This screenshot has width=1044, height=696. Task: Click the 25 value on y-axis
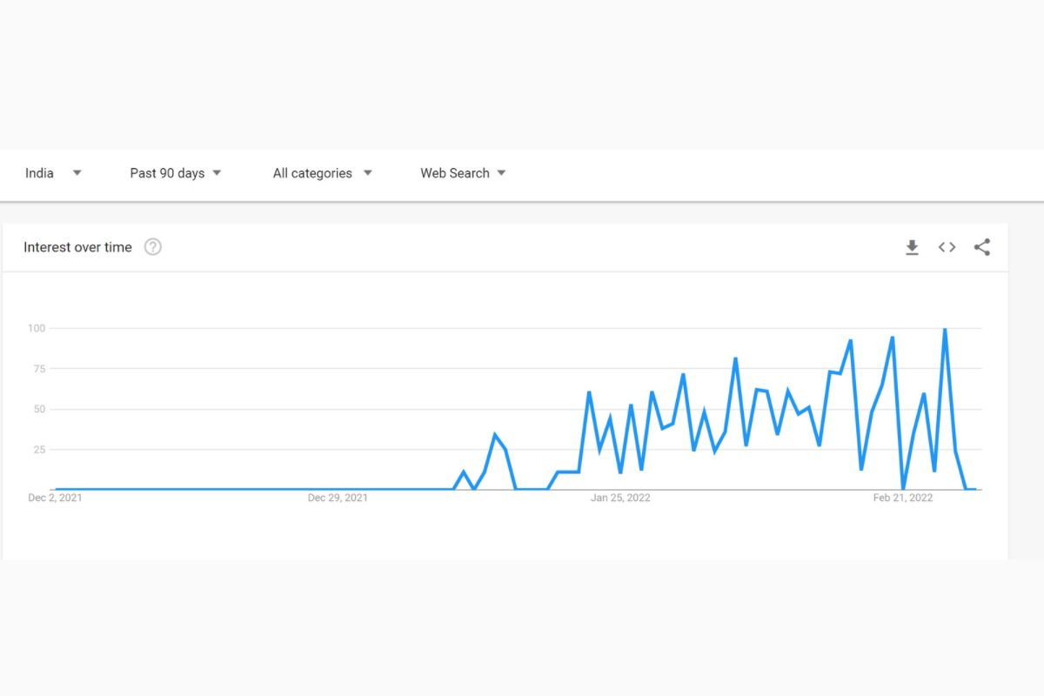[38, 450]
